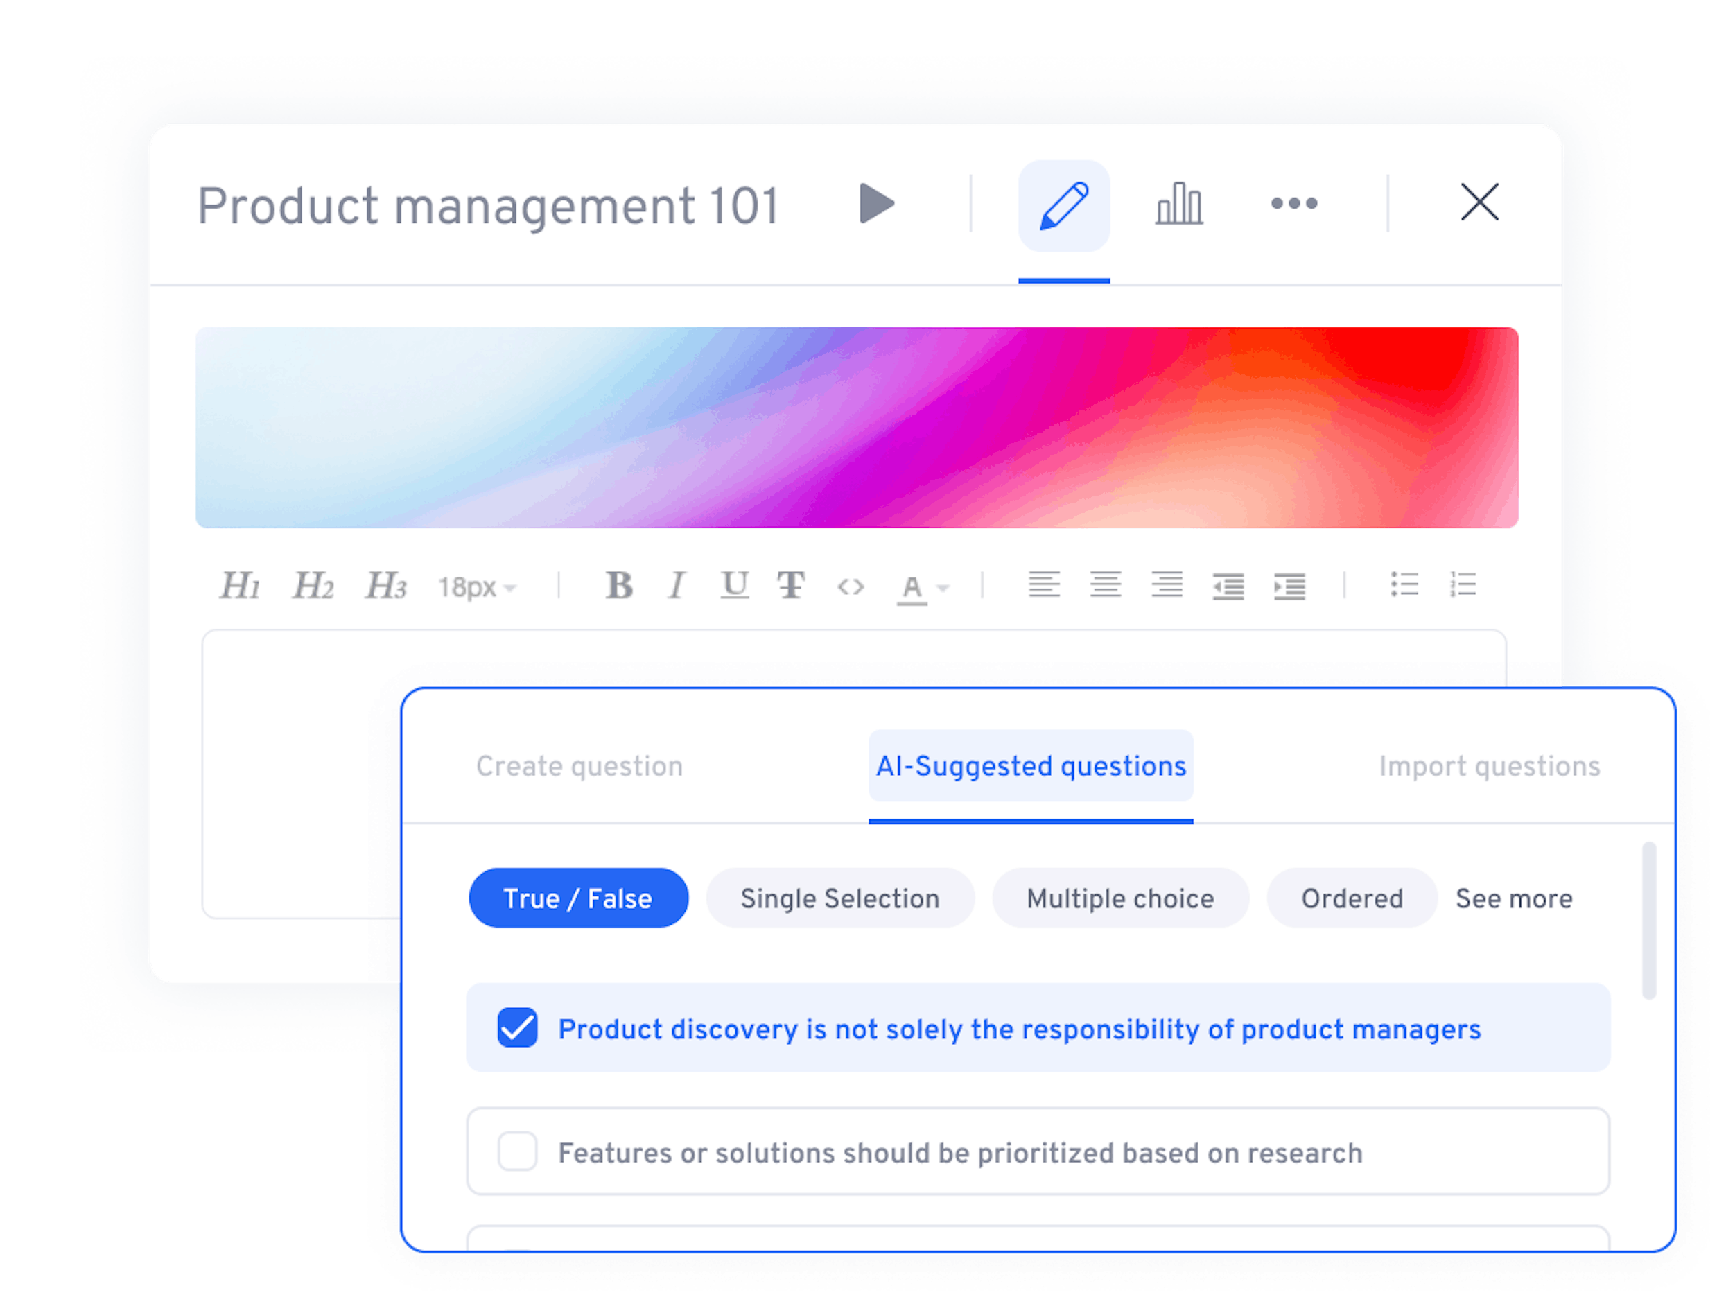Insert a bulleted list
The height and width of the screenshot is (1295, 1726).
1404,584
